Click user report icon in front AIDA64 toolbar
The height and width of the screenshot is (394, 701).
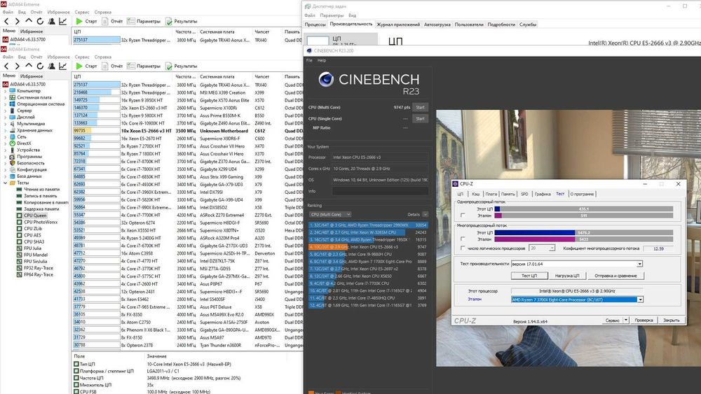(x=51, y=66)
